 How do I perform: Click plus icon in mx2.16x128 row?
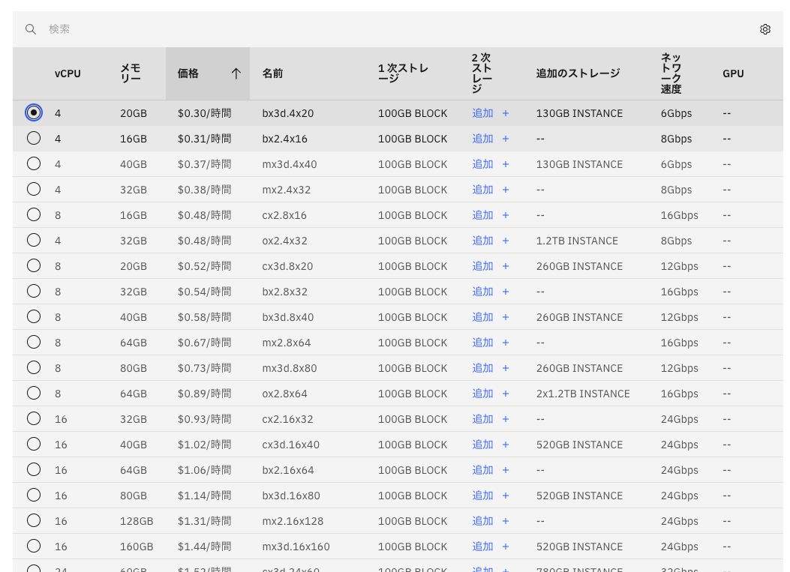click(506, 521)
